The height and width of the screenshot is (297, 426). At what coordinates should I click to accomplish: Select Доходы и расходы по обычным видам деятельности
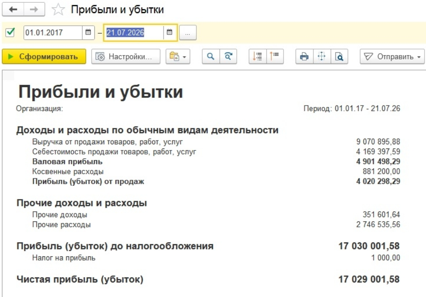147,130
